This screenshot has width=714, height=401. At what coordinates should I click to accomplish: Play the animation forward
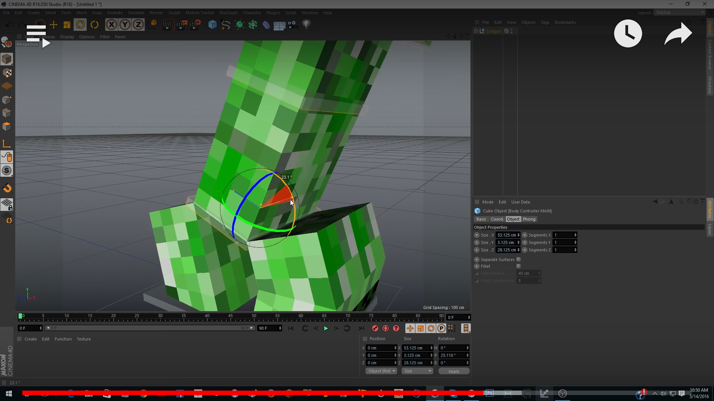[326, 328]
